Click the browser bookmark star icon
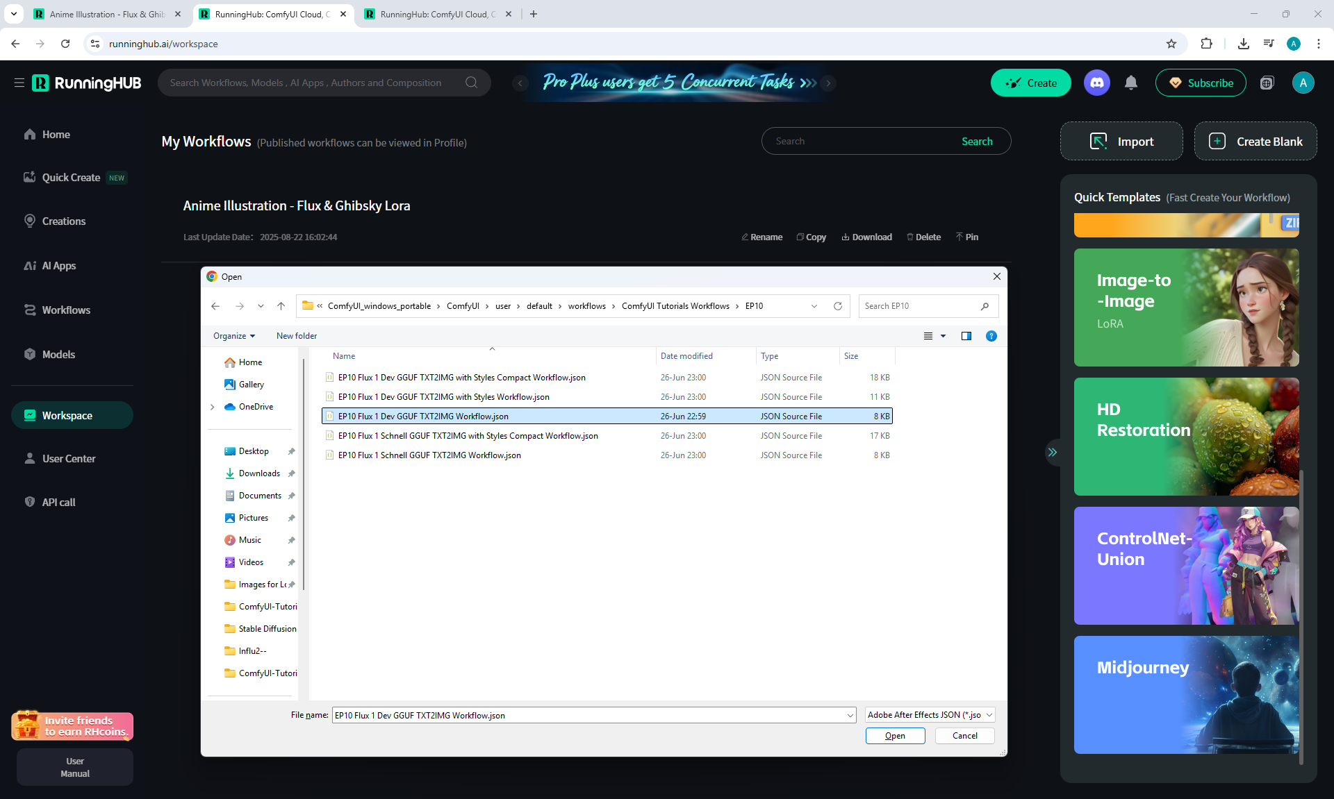1334x799 pixels. [1171, 44]
